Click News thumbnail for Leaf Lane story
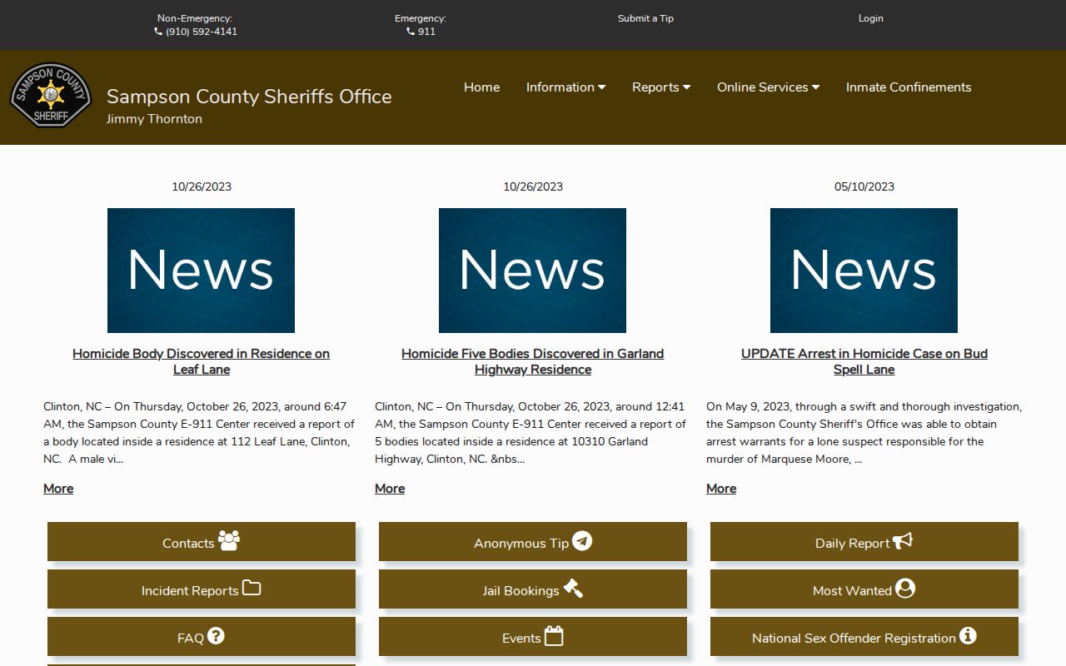Image resolution: width=1066 pixels, height=666 pixels. (201, 271)
